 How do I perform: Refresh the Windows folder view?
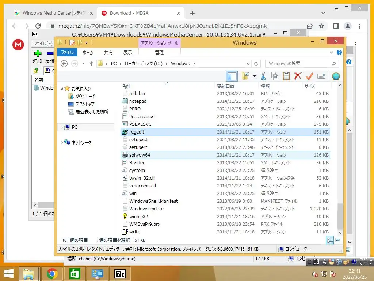256,64
